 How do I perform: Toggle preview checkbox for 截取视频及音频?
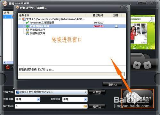point(116,26)
